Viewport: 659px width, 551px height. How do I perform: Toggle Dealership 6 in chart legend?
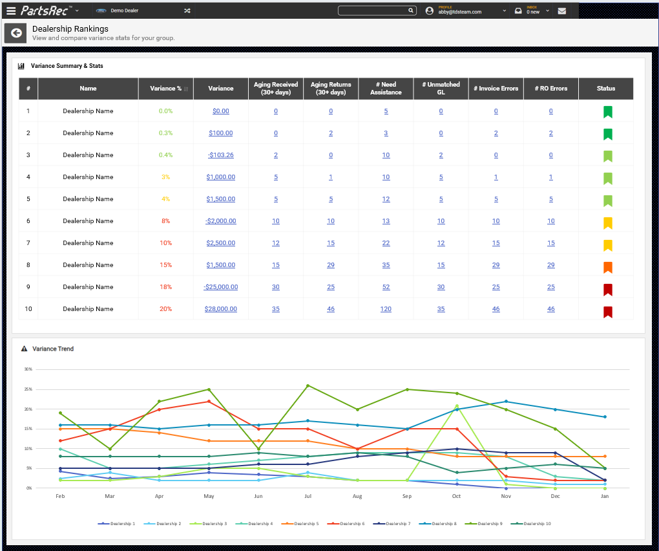click(x=346, y=524)
